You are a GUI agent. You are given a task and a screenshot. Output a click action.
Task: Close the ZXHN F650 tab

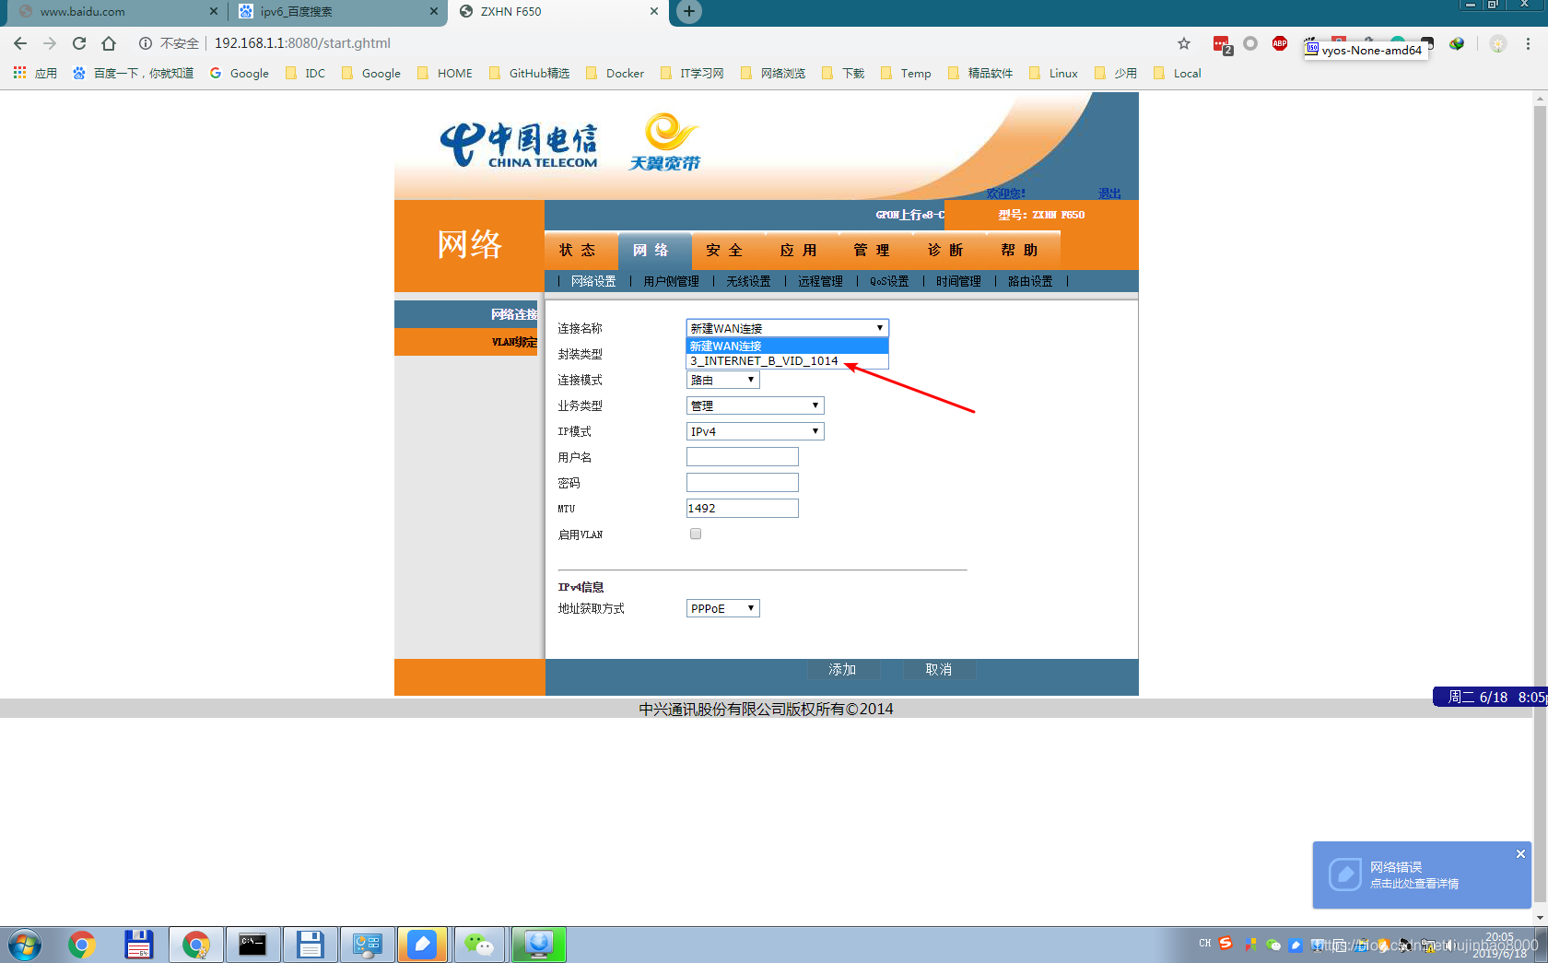coord(654,11)
